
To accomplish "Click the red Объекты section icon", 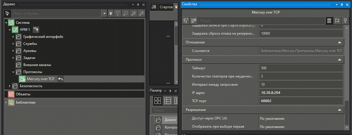I will pyautogui.click(x=11, y=94).
